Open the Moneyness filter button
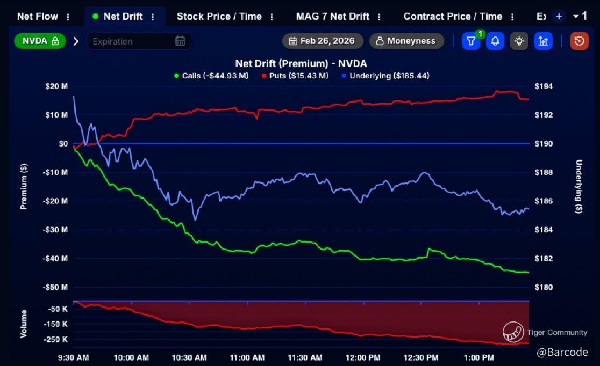Image resolution: width=600 pixels, height=366 pixels. coord(406,41)
